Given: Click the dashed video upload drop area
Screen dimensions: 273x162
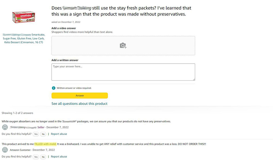Looking at the screenshot, I should click(123, 46).
